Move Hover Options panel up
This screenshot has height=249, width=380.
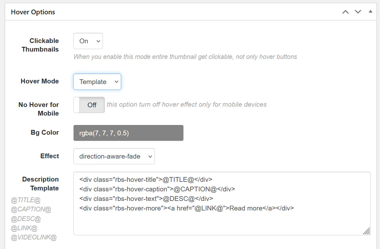(x=346, y=12)
